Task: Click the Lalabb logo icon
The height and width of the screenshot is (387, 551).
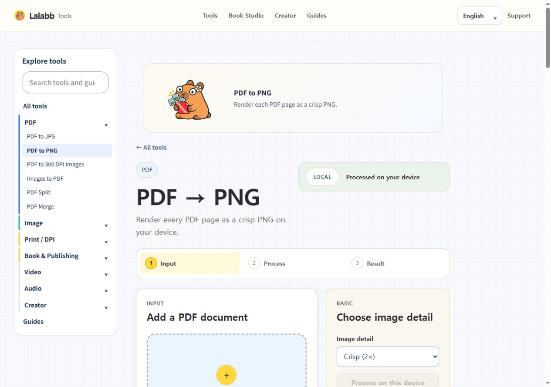Action: pyautogui.click(x=20, y=16)
